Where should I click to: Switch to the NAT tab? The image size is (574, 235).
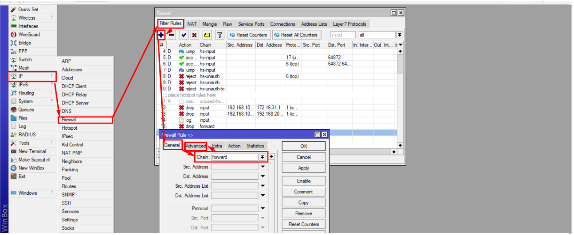tap(192, 24)
